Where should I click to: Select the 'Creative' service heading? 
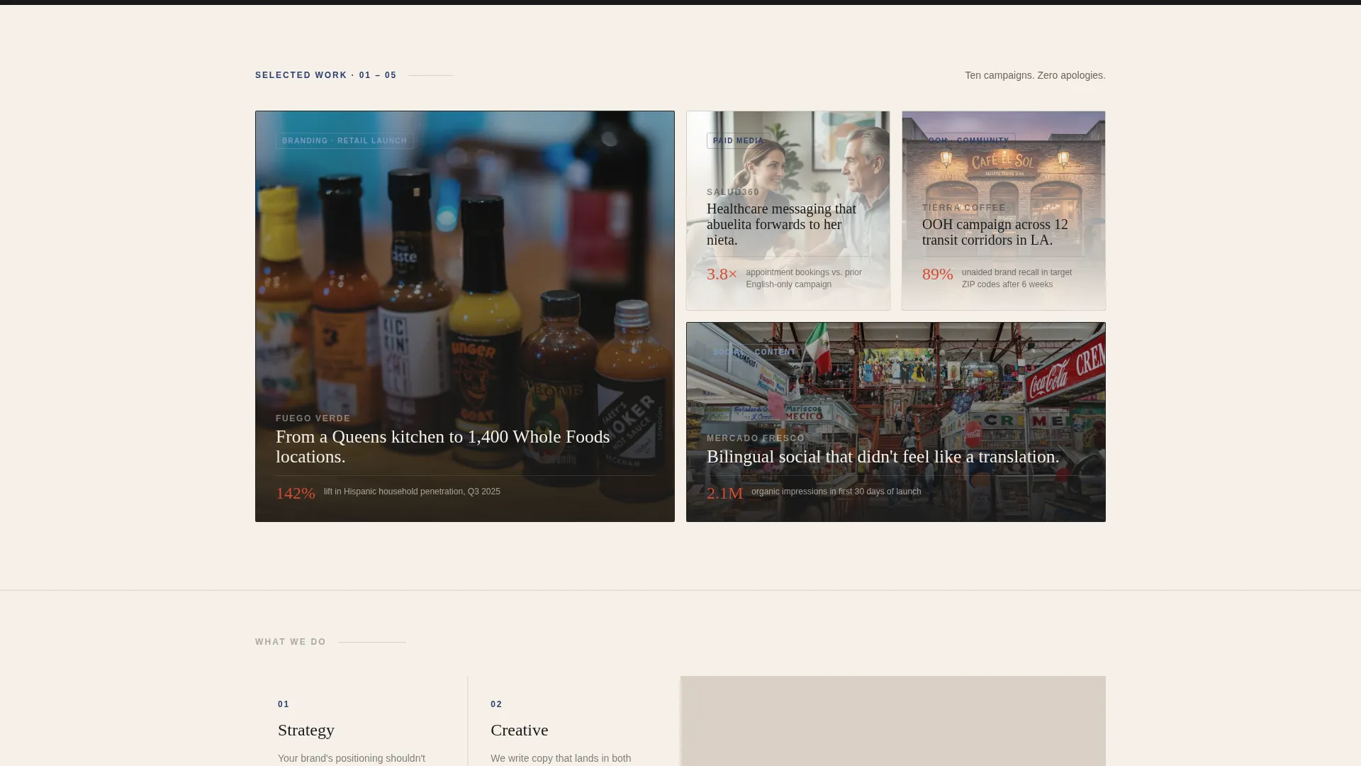pyautogui.click(x=520, y=730)
